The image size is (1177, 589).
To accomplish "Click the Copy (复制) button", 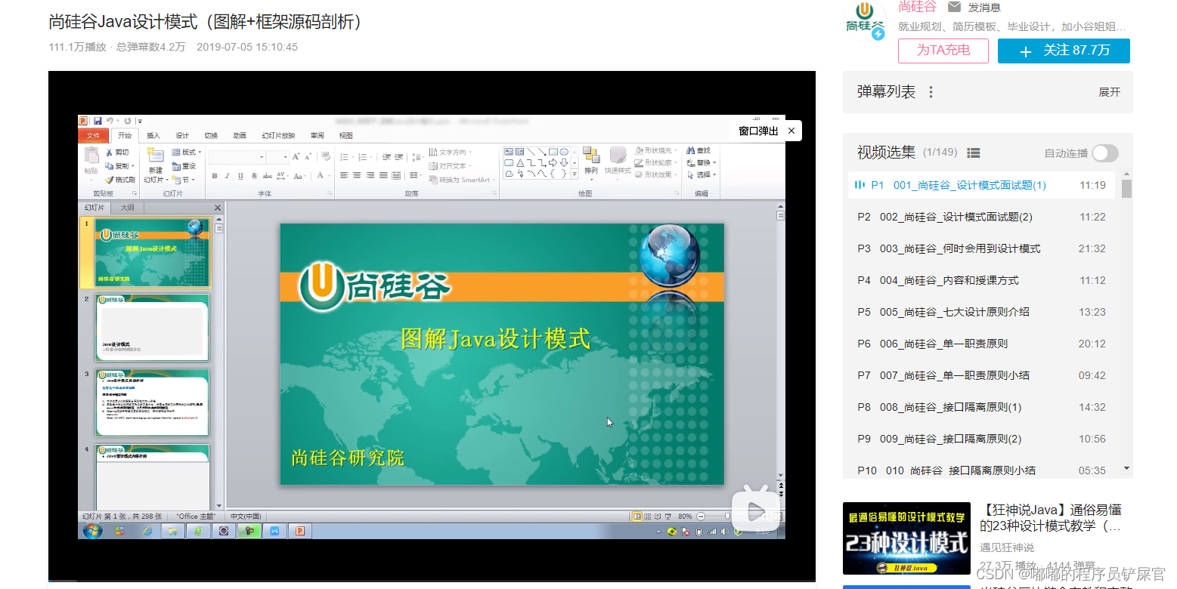I will click(x=119, y=166).
